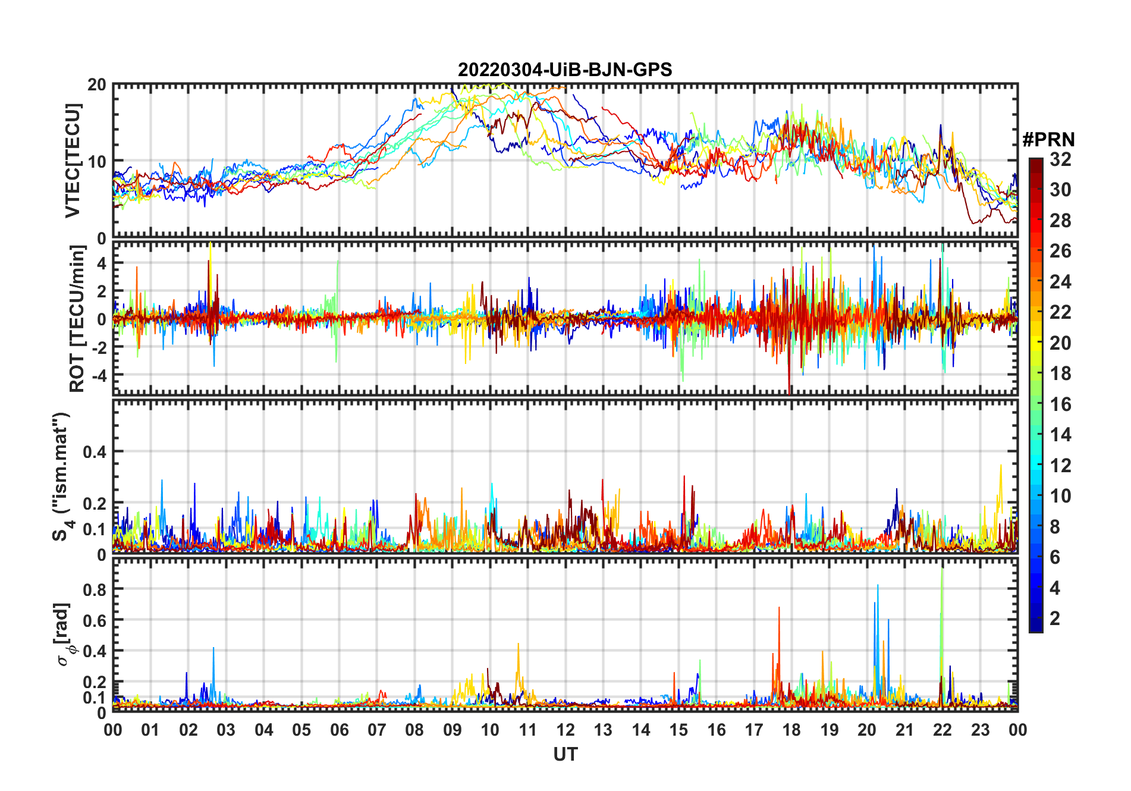Screen dimensions: 1131x791
Task: Click colorbar tick label 2
Action: (1055, 618)
